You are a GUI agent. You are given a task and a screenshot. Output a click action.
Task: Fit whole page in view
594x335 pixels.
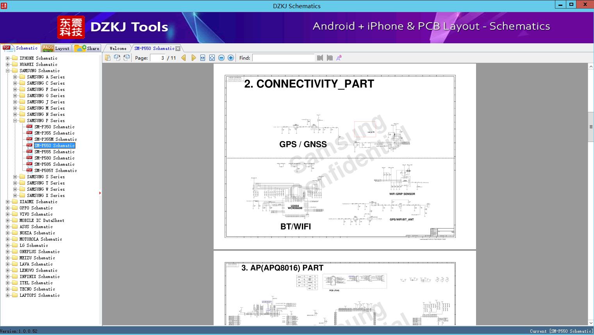212,58
